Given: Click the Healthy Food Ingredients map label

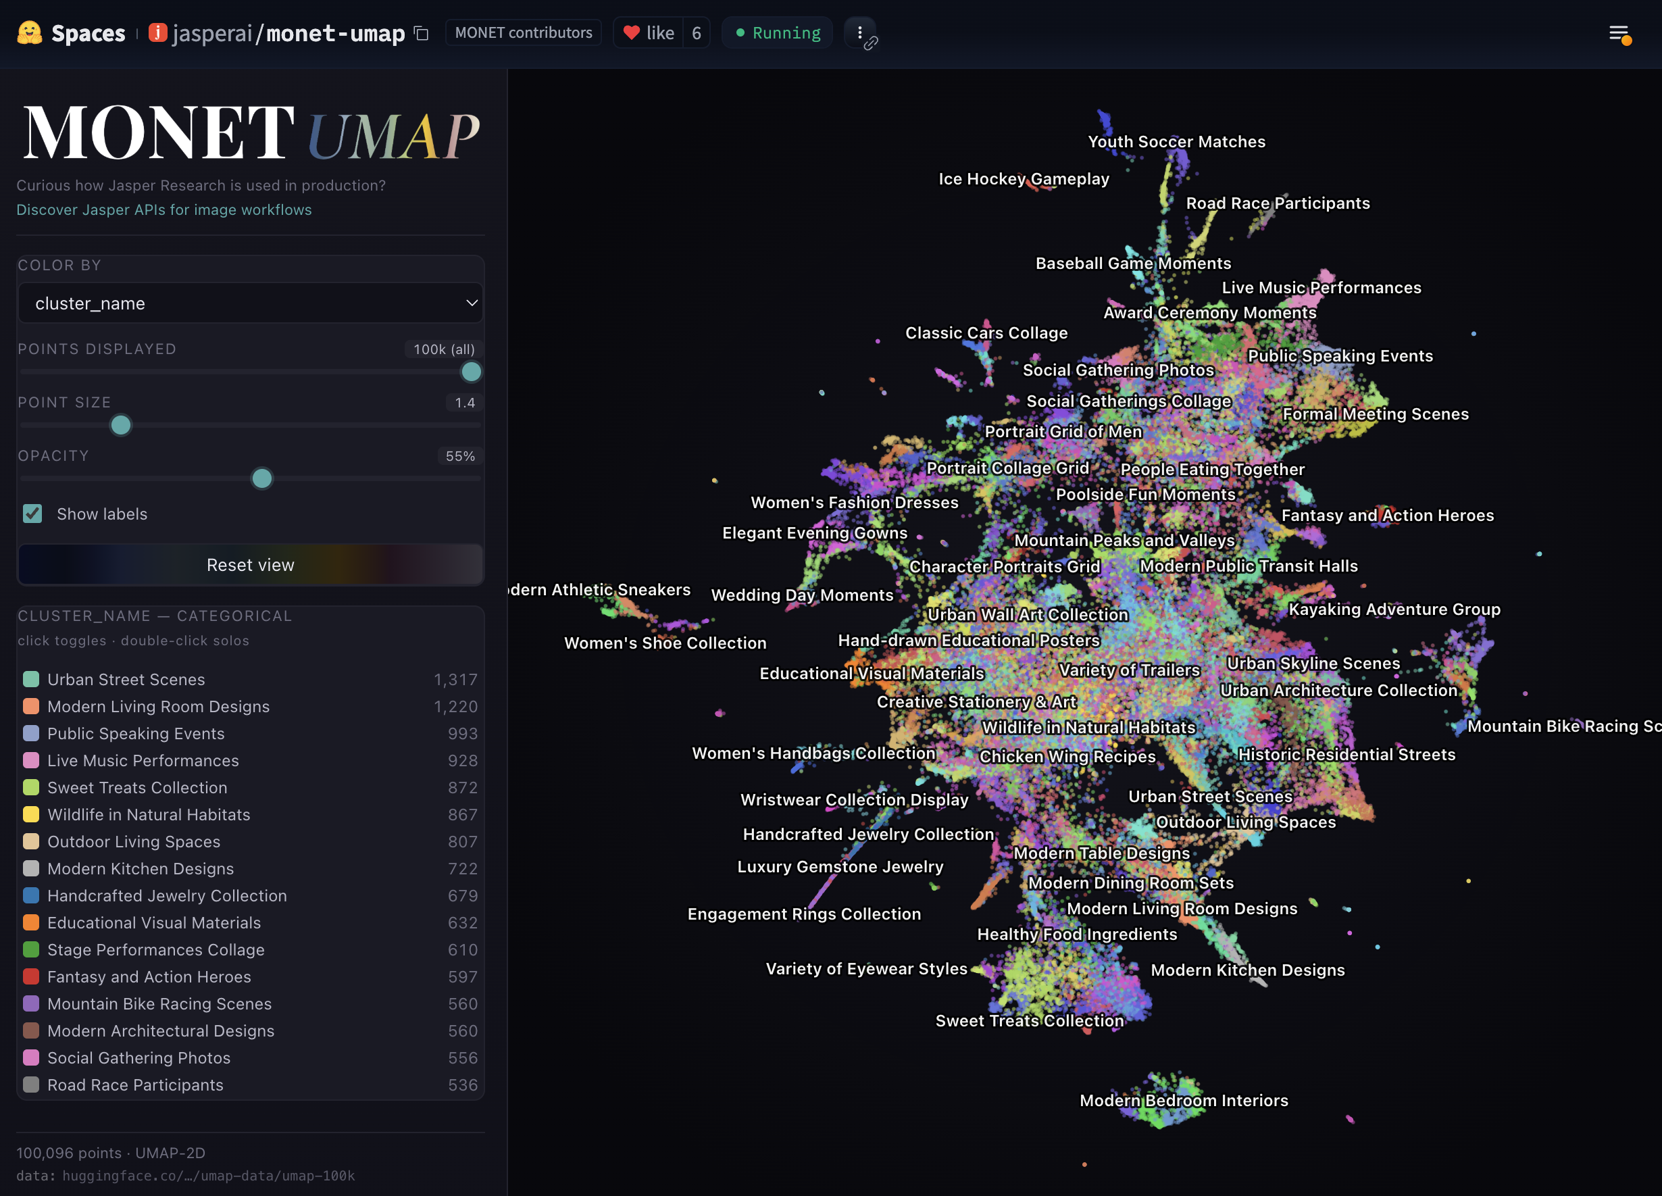Looking at the screenshot, I should tap(1077, 935).
